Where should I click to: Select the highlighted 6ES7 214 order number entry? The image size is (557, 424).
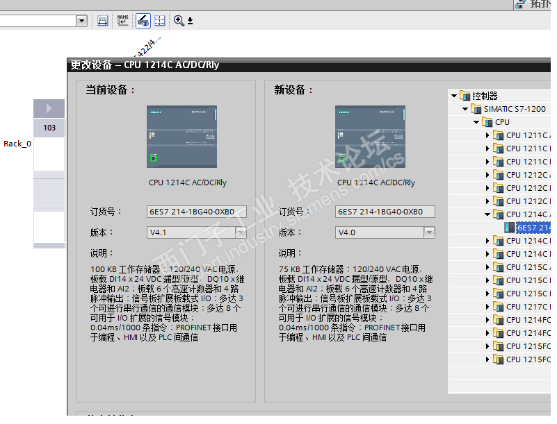click(x=533, y=228)
